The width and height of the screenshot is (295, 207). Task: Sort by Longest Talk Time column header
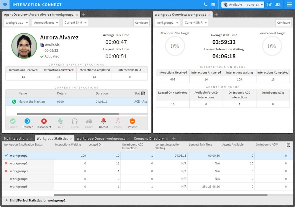(x=200, y=145)
